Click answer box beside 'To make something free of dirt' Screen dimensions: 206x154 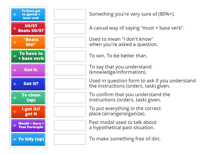[x=70, y=139]
